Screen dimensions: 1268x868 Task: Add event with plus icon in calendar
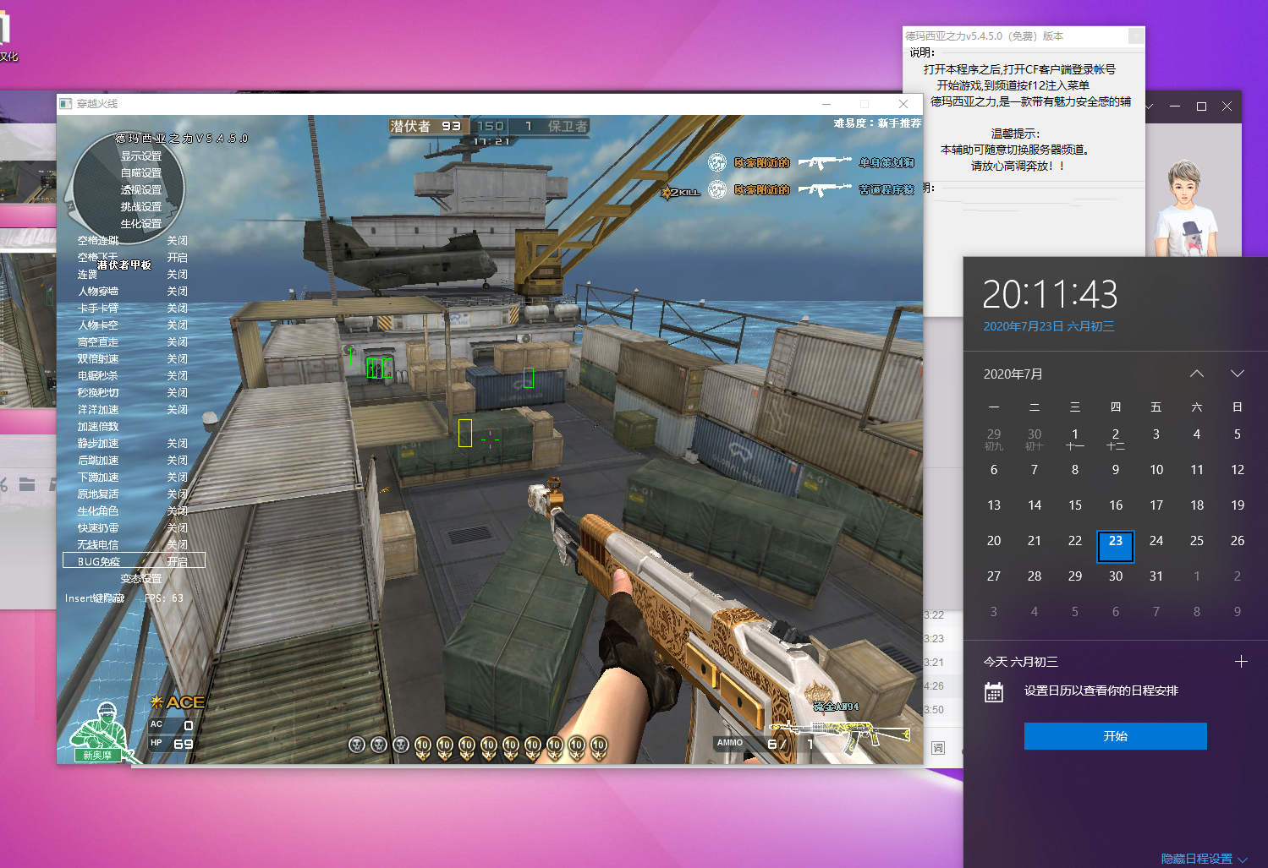click(1241, 662)
